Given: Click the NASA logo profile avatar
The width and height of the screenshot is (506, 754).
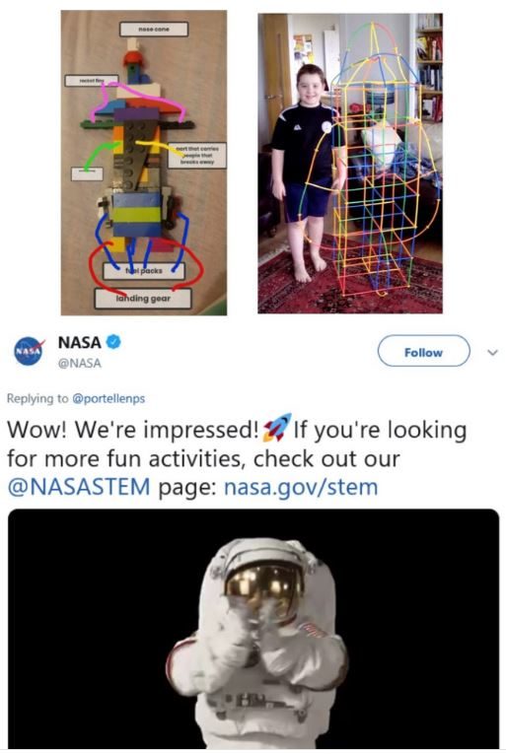Looking at the screenshot, I should [x=29, y=351].
